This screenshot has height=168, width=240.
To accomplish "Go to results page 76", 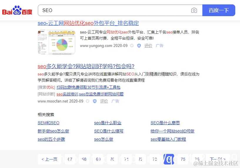I will (197, 159).
